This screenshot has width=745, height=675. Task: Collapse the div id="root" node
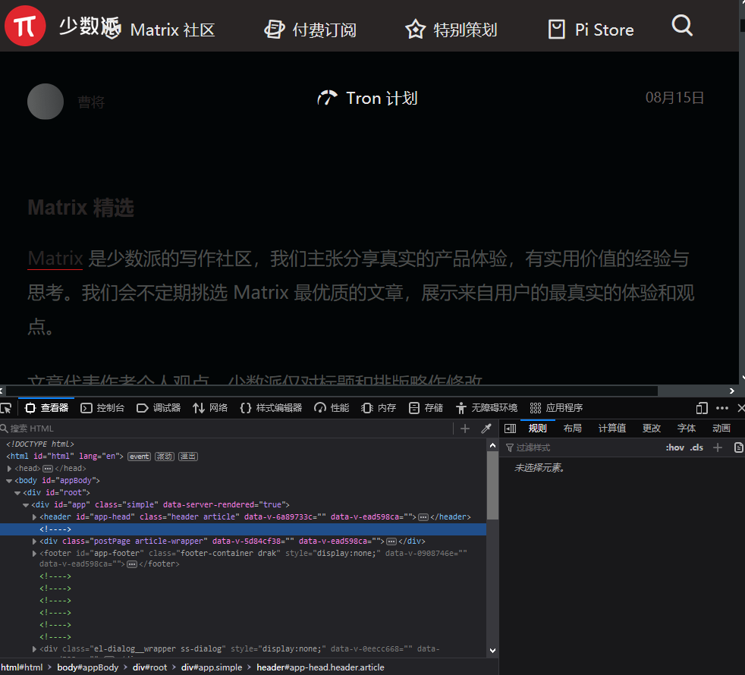[x=17, y=493]
